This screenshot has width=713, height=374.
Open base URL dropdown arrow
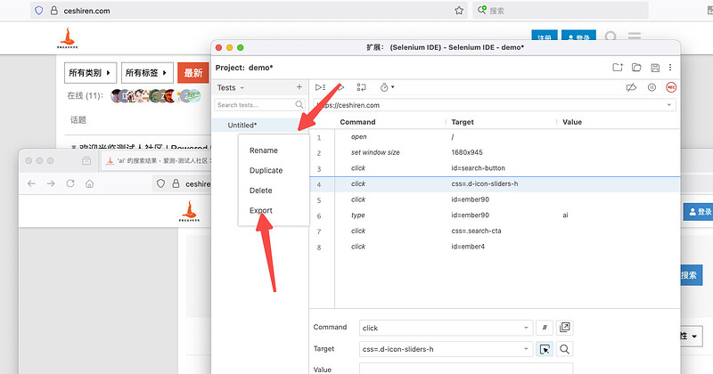pyautogui.click(x=669, y=105)
